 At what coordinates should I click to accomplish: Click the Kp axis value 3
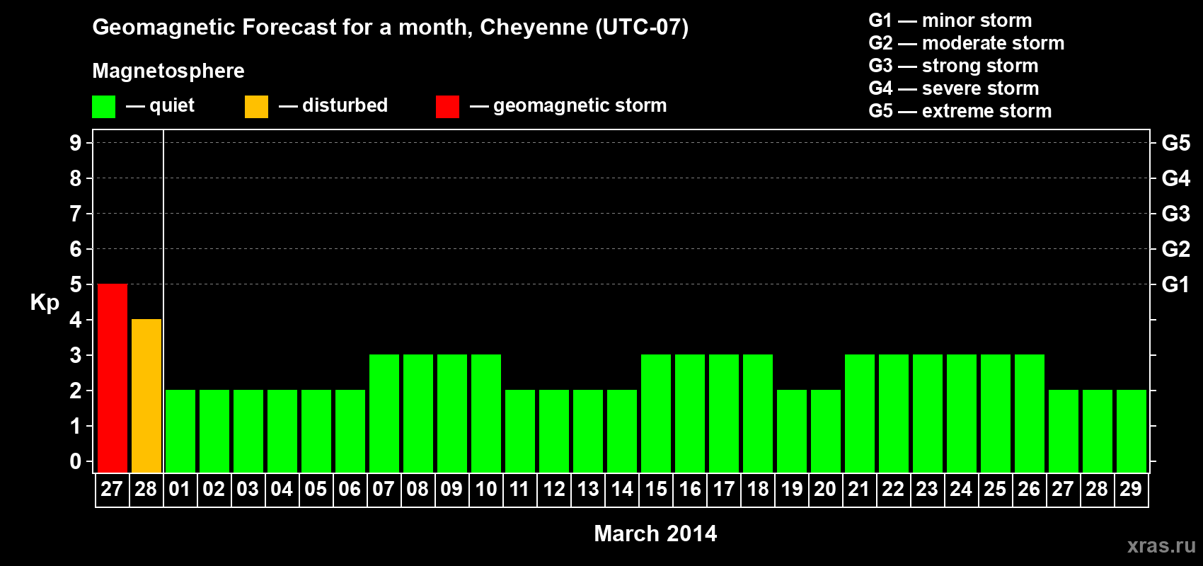tap(76, 355)
